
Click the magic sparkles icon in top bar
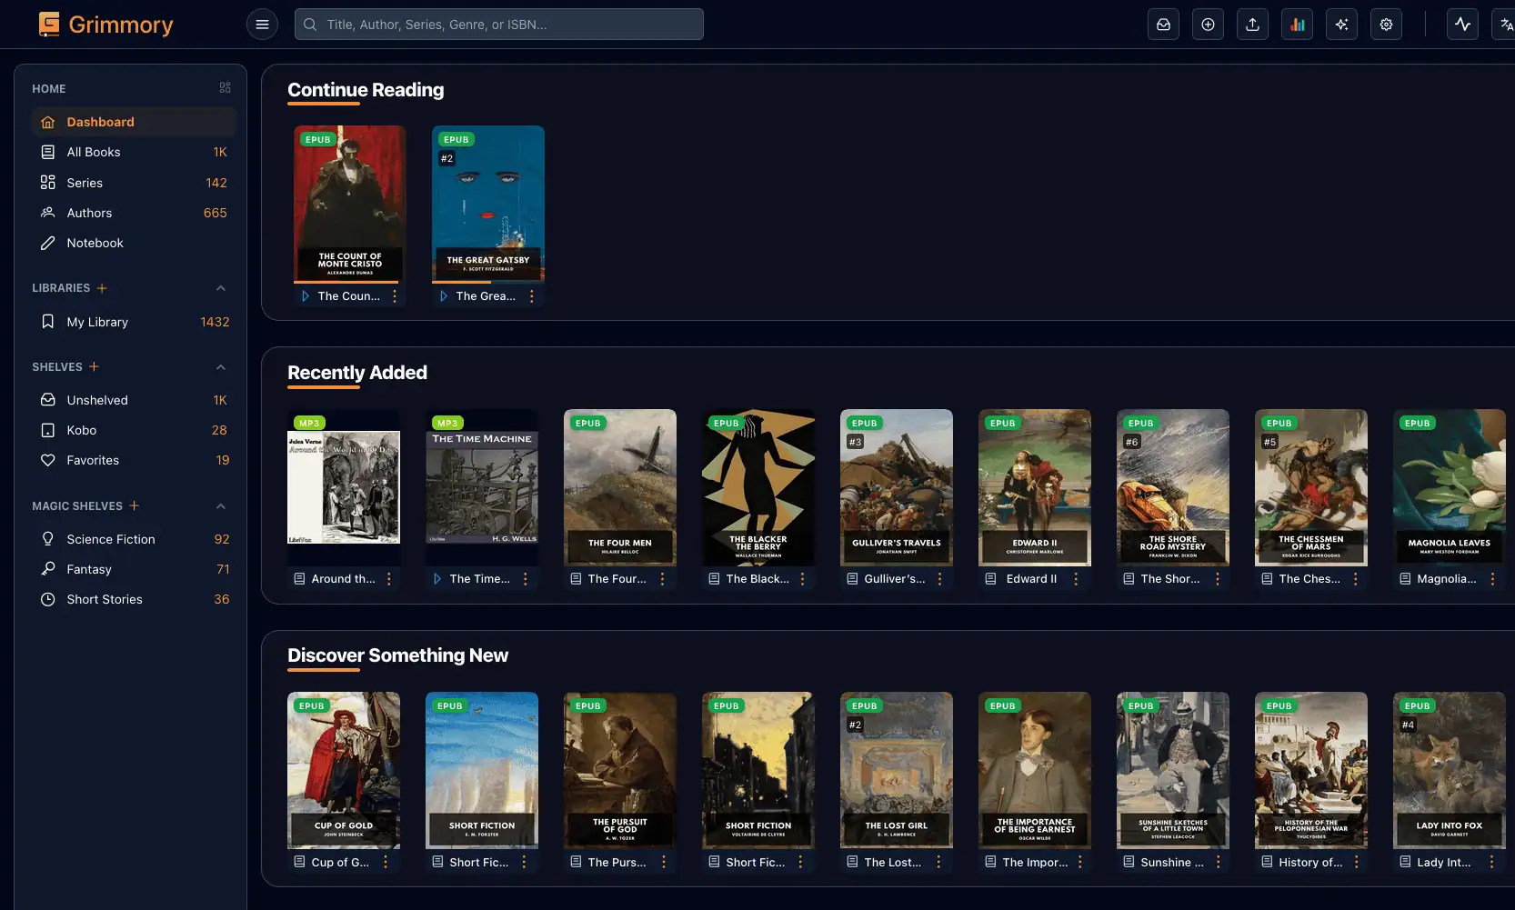1341,25
